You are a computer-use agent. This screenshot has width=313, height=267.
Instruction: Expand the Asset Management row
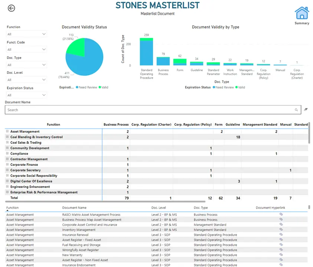click(x=7, y=131)
